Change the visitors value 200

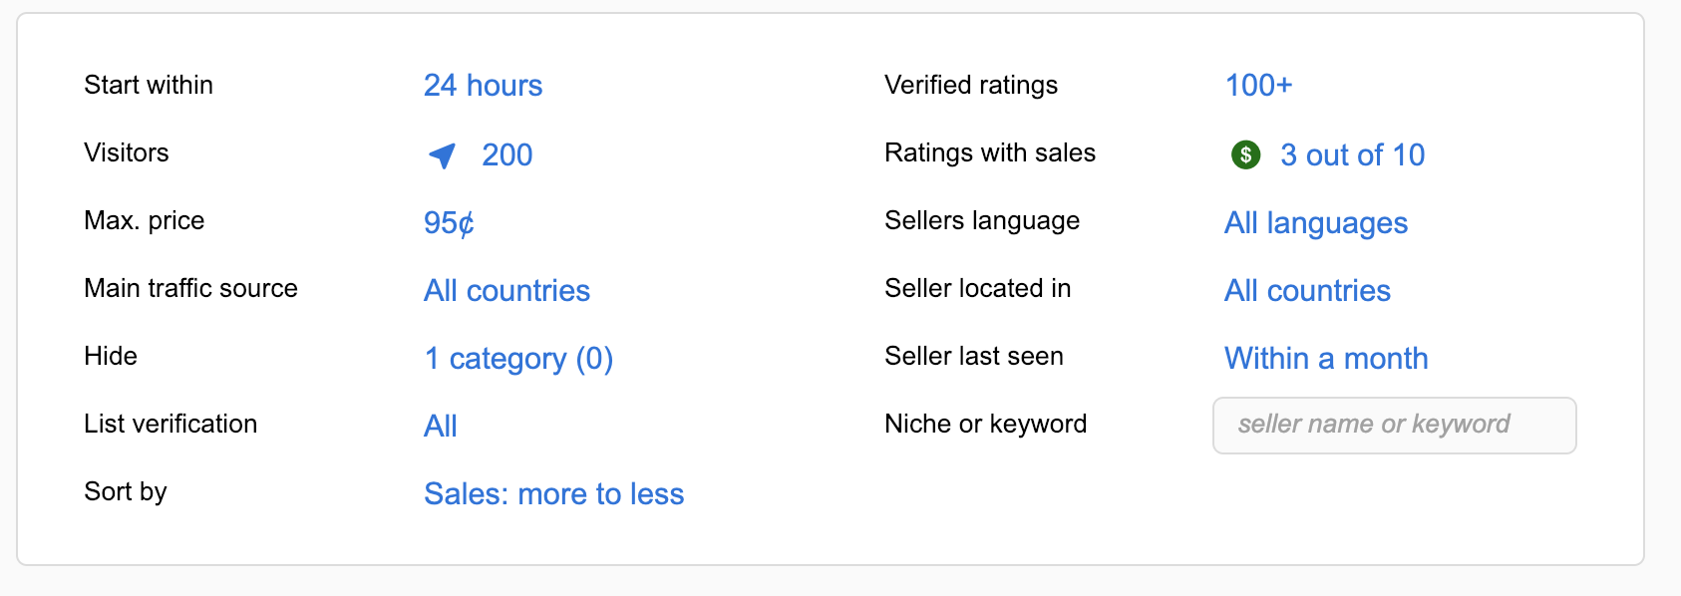pyautogui.click(x=507, y=154)
